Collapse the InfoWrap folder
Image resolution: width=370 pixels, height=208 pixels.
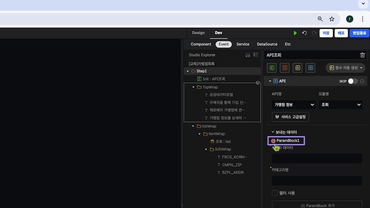pyautogui.click(x=206, y=149)
